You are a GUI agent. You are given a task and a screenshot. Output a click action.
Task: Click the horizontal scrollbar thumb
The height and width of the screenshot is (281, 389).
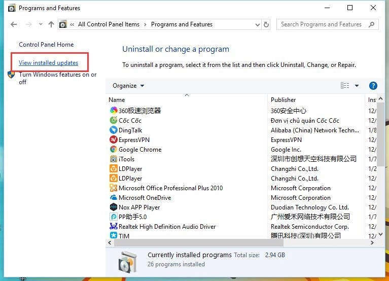tap(198, 243)
